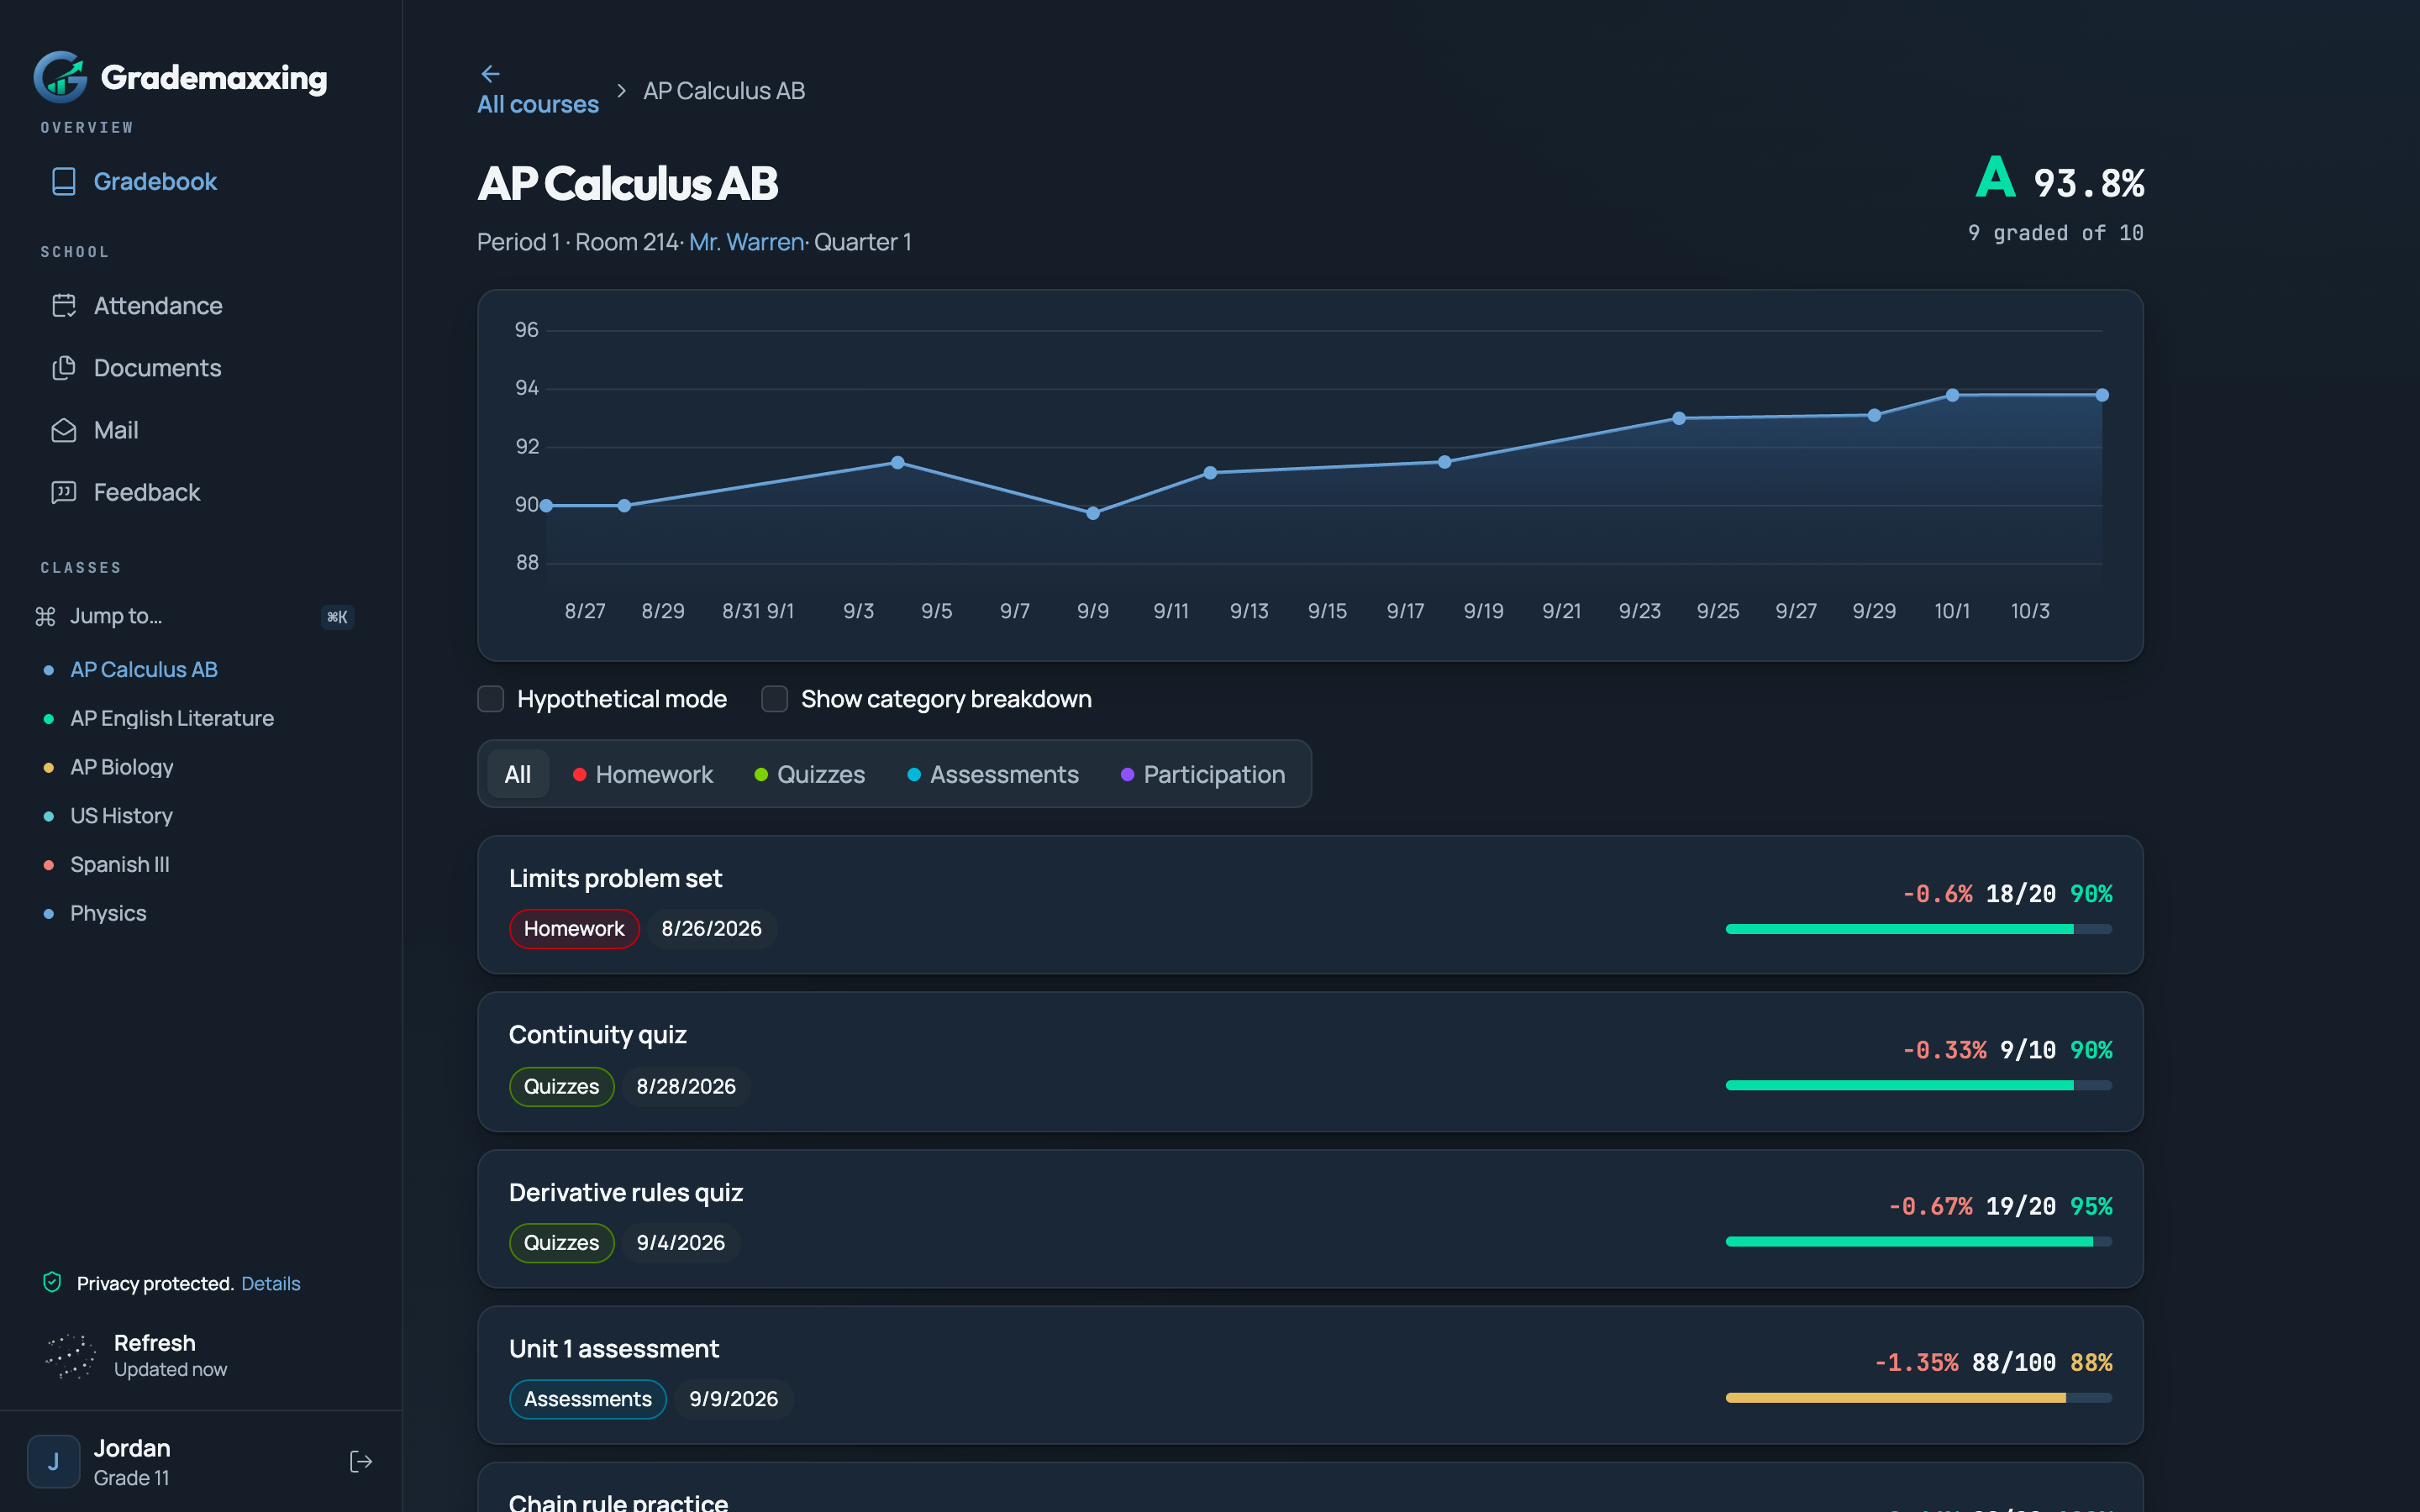
Task: Click the 9/4/2026 date chip
Action: (681, 1242)
